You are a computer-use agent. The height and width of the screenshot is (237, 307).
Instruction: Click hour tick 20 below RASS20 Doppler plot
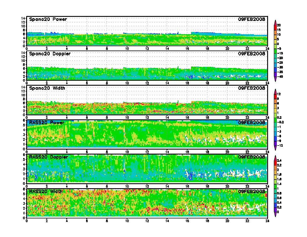point(227,186)
